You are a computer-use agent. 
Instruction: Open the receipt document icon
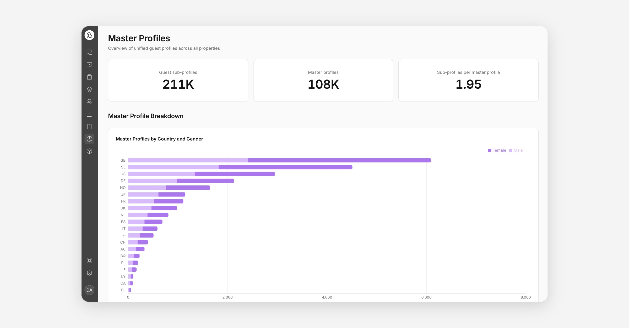(x=89, y=114)
